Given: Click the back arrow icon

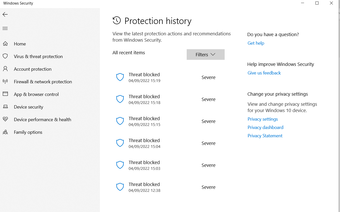Looking at the screenshot, I should pyautogui.click(x=5, y=15).
